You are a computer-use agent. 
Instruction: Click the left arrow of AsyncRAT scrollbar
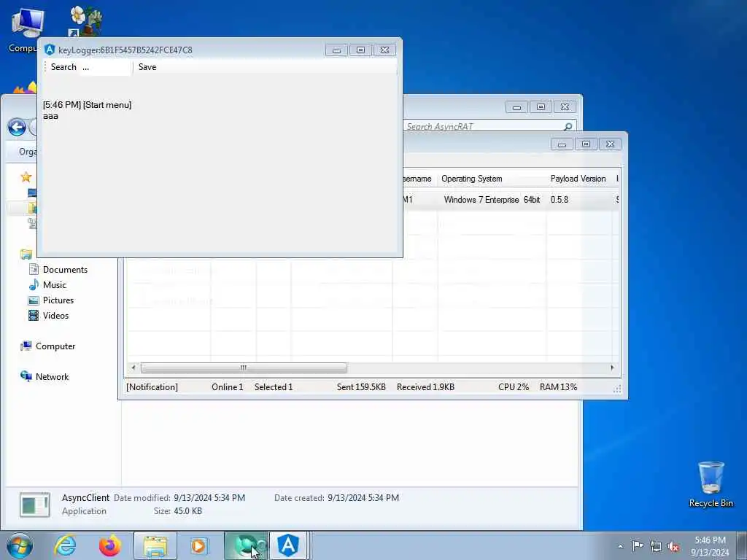133,367
